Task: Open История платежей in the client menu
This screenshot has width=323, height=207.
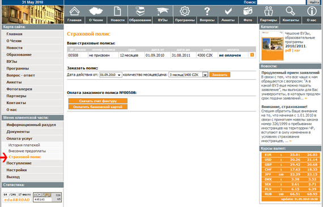Action: 24,145
